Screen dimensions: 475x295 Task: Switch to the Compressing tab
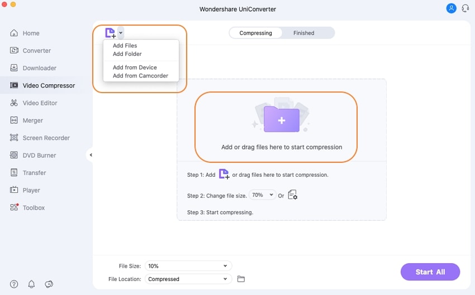click(x=256, y=33)
